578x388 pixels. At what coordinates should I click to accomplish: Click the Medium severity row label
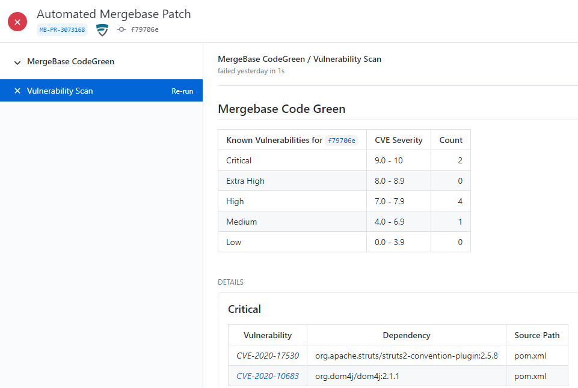tap(241, 222)
